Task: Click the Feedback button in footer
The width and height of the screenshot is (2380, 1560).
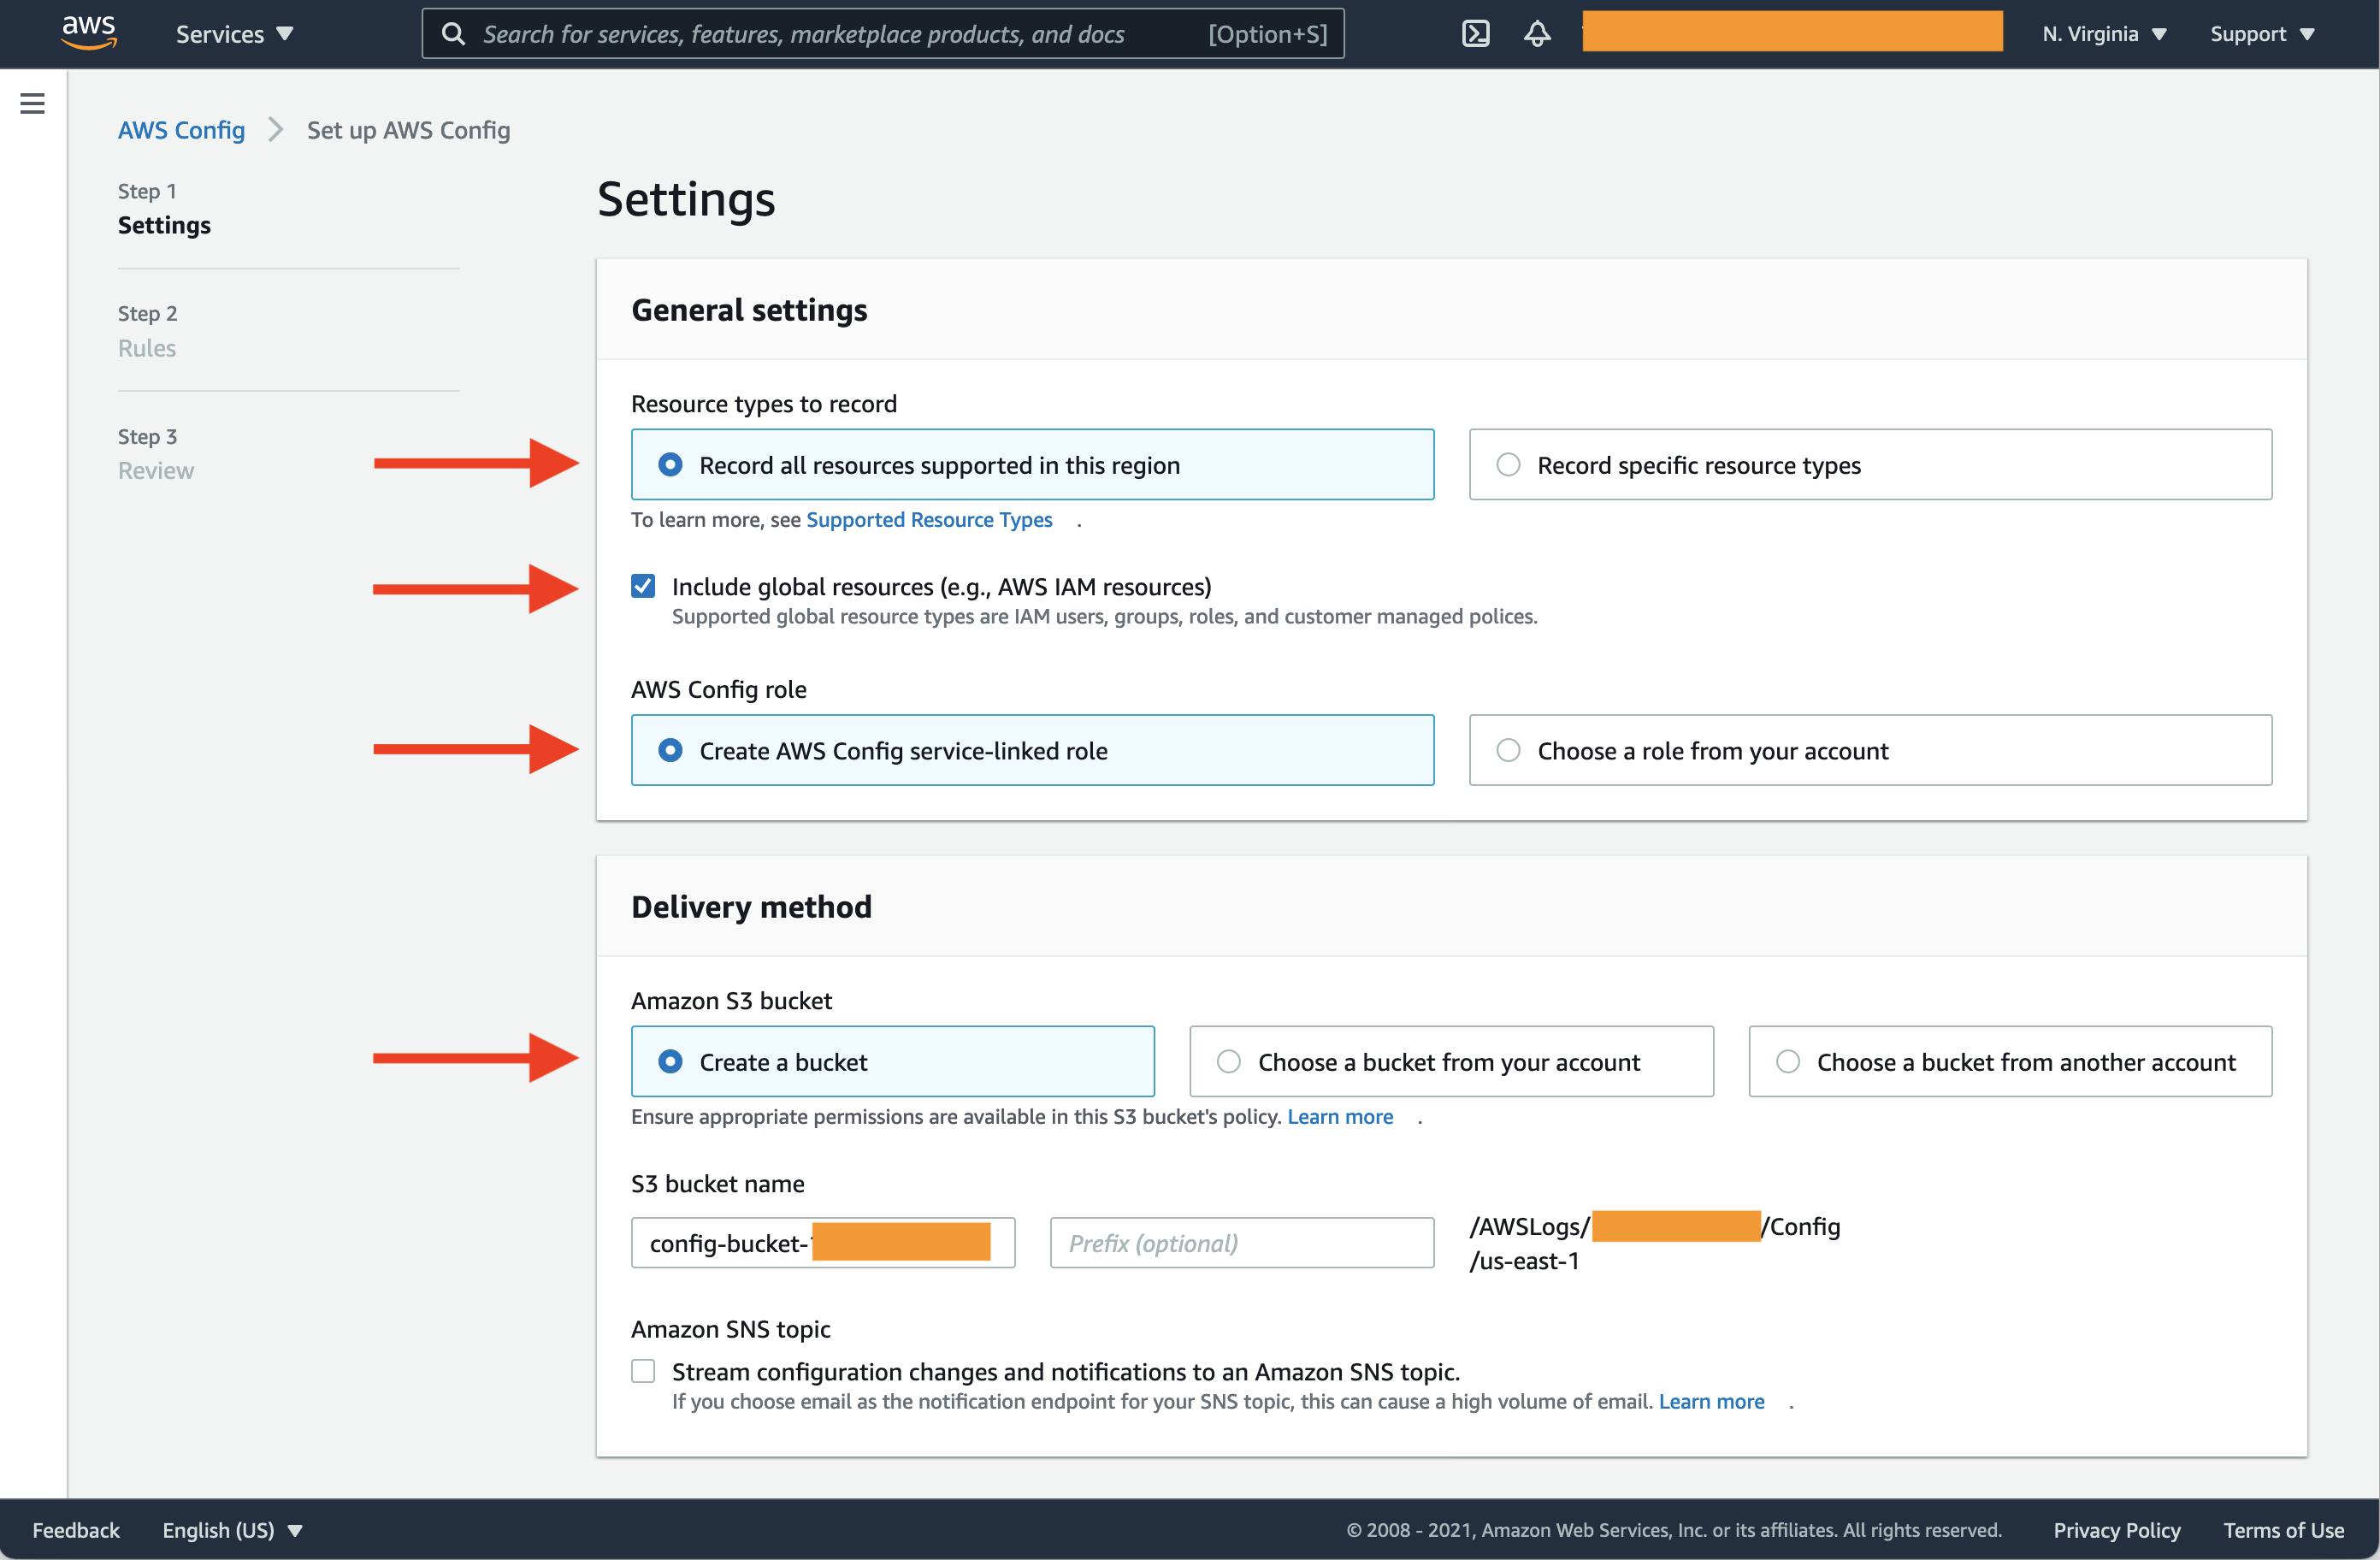Action: point(76,1530)
